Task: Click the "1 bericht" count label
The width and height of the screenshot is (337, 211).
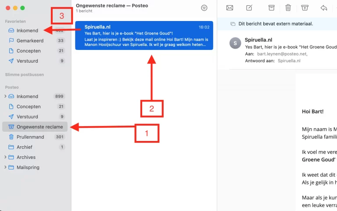Action: (84, 11)
